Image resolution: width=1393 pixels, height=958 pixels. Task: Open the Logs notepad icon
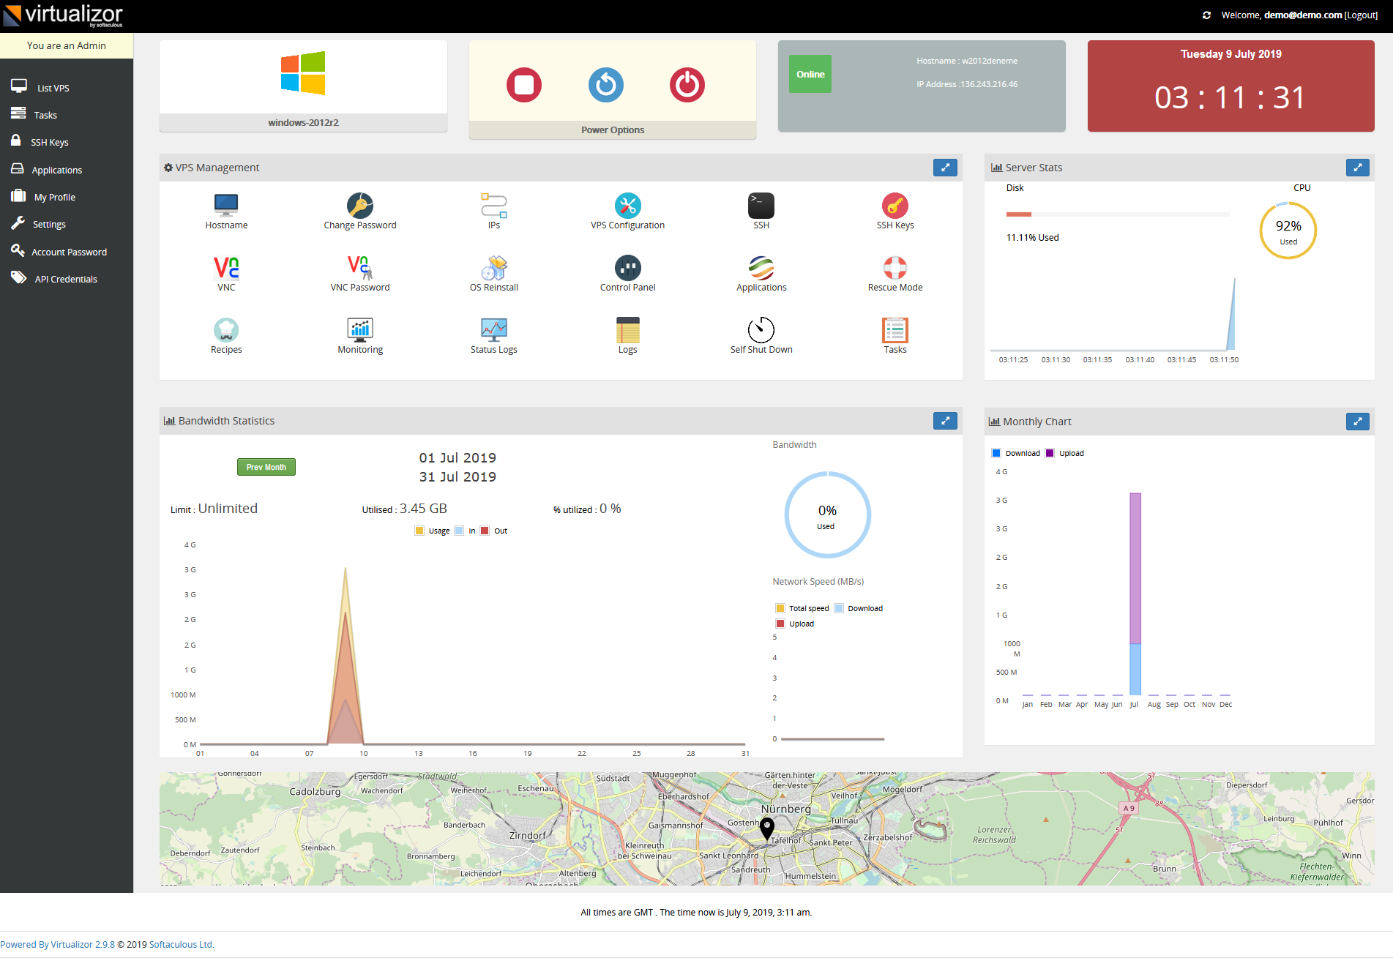628,330
